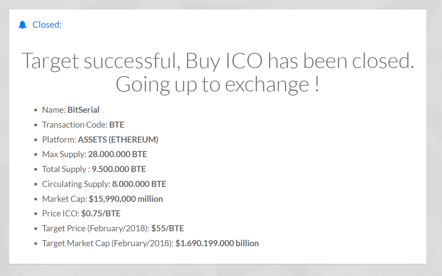Select the 28.000.000 BTE max supply value
Viewport: 442px width, 276px height.
pos(118,154)
